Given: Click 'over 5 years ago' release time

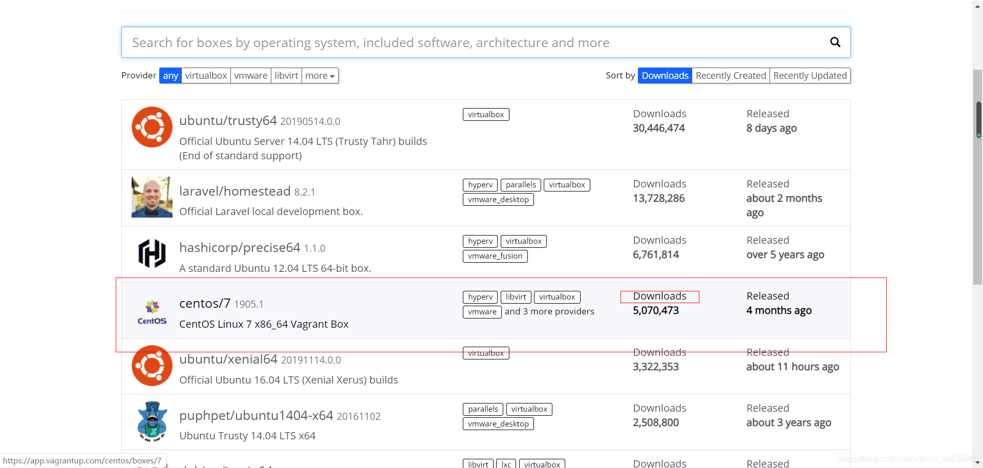Looking at the screenshot, I should 785,254.
